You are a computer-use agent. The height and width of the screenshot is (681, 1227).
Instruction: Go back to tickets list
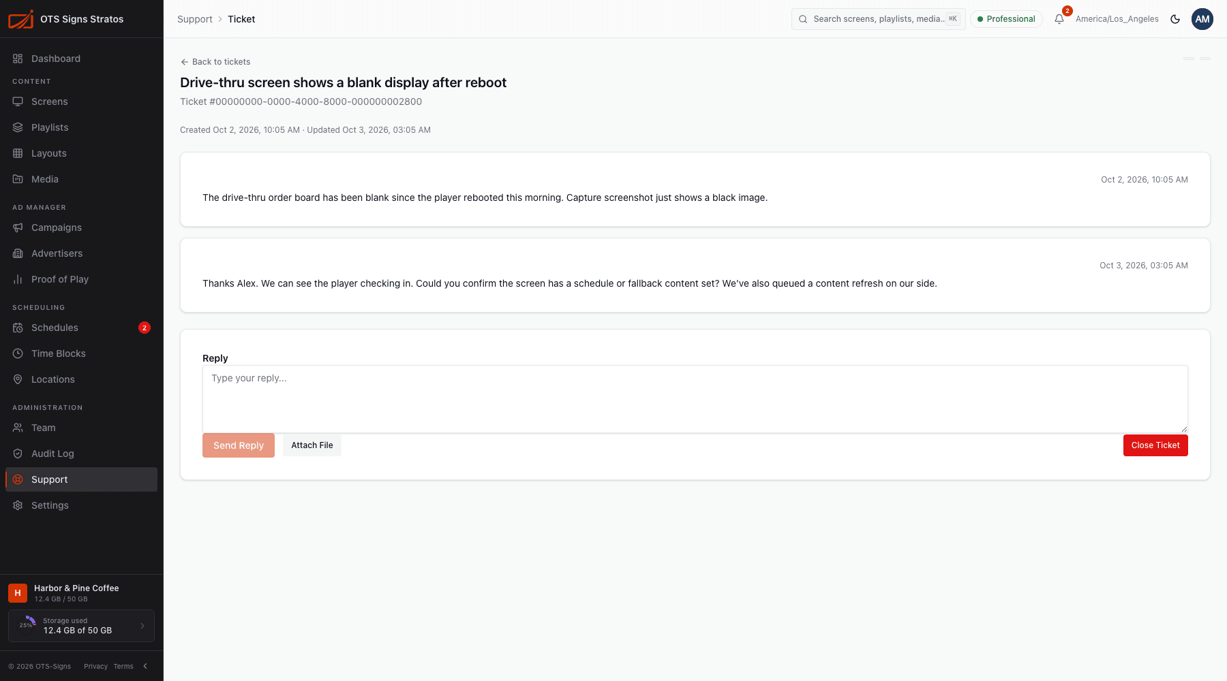pyautogui.click(x=215, y=61)
